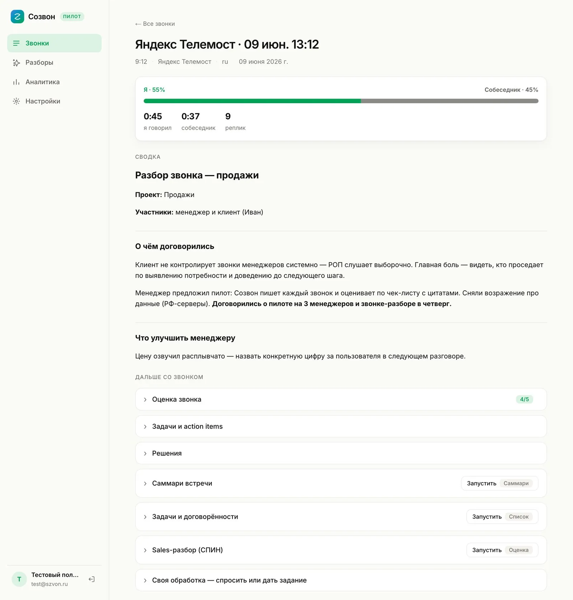Image resolution: width=573 pixels, height=600 pixels.
Task: Click the Разборы sparkle icon
Action: coord(16,63)
